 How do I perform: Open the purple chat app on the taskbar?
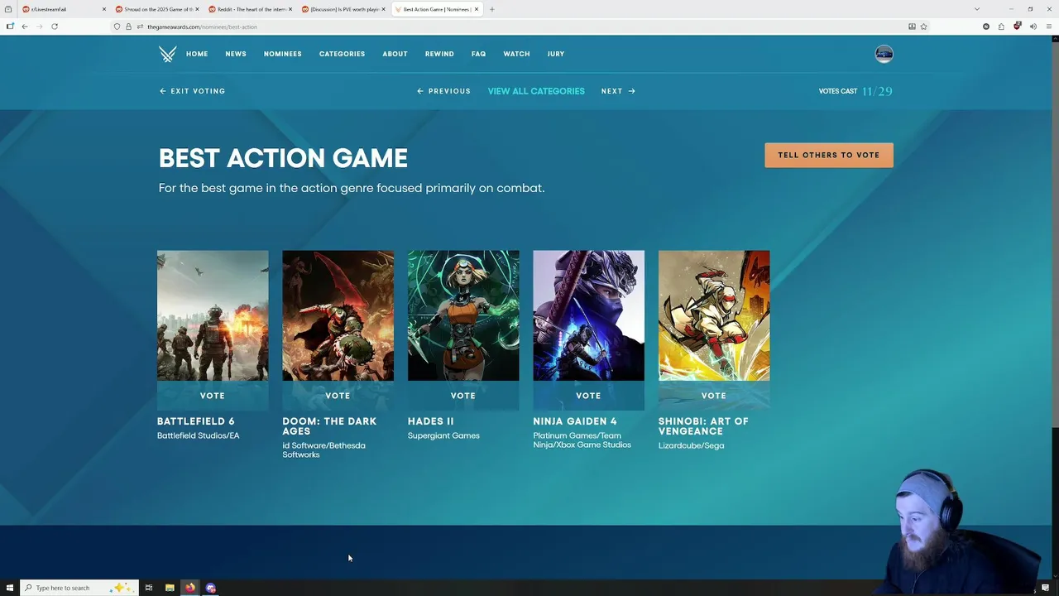click(x=211, y=588)
